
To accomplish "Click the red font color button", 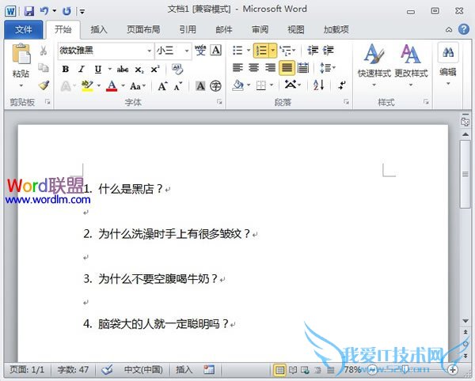I will [112, 86].
